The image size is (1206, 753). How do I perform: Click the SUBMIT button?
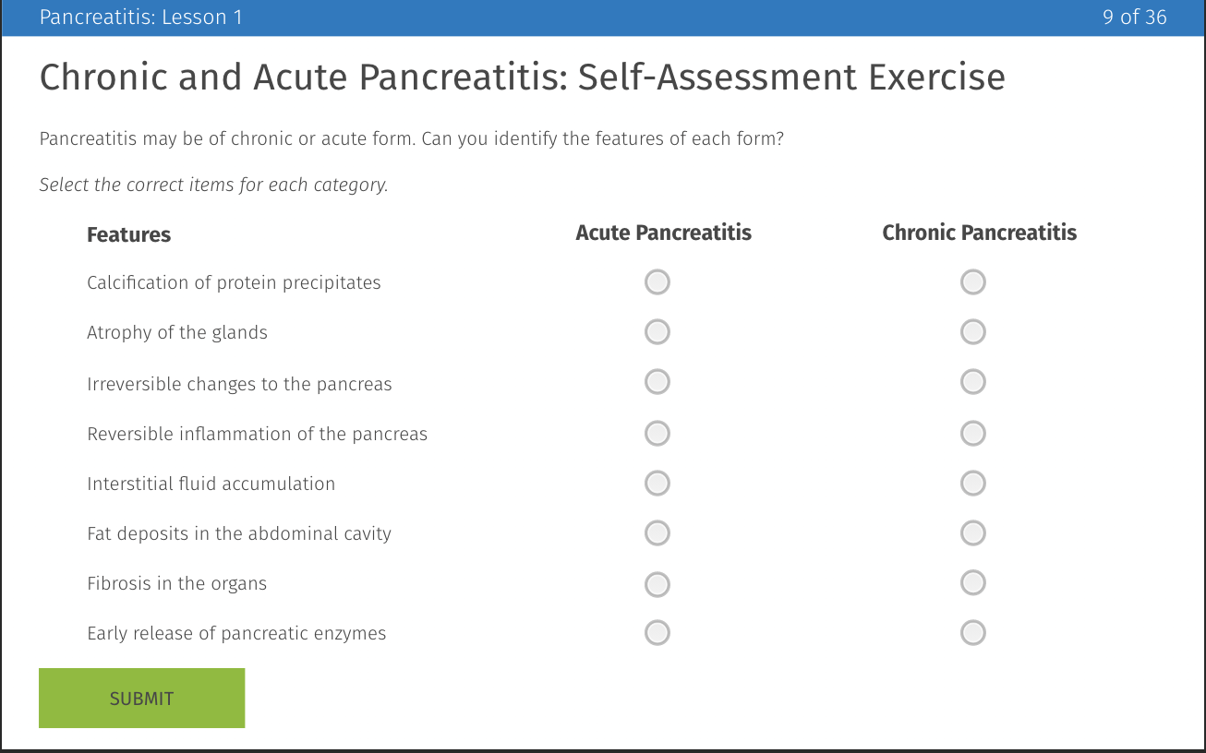pyautogui.click(x=141, y=698)
